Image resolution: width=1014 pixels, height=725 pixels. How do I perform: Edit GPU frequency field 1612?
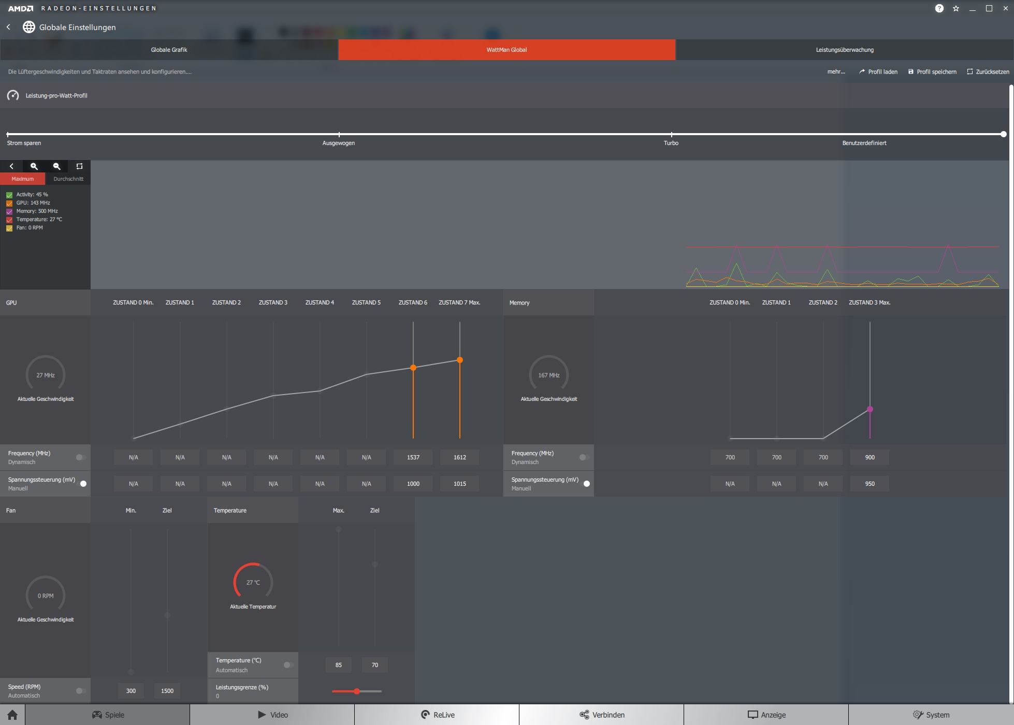pos(460,457)
